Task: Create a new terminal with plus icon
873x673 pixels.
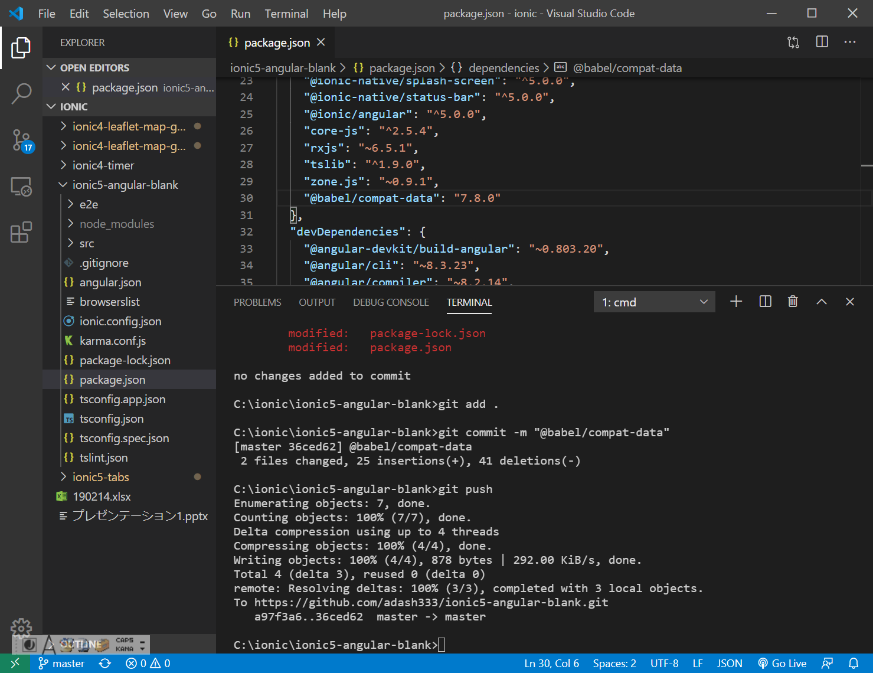Action: click(736, 302)
